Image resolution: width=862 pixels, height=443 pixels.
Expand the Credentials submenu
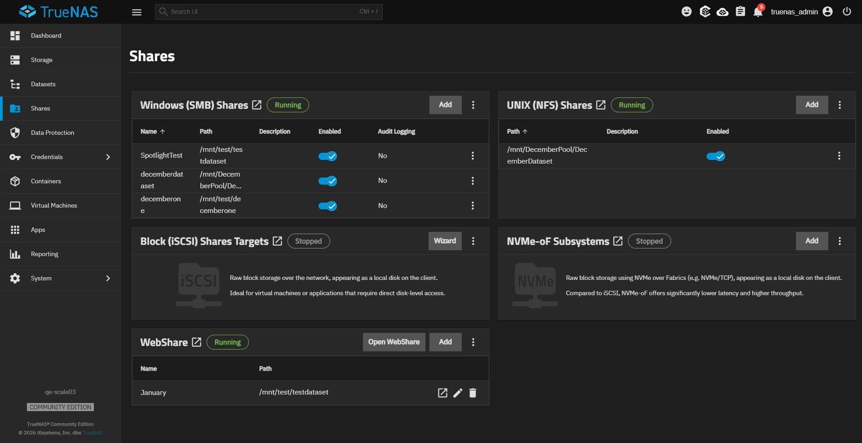61,157
